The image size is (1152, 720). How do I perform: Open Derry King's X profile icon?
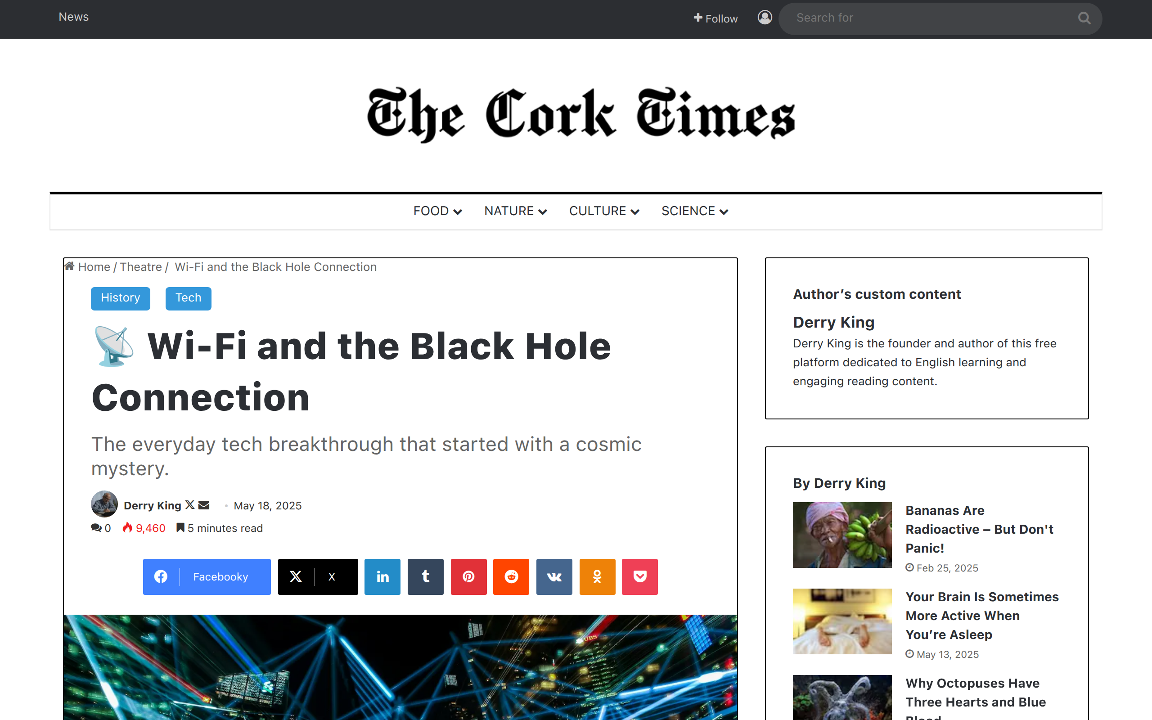[190, 505]
